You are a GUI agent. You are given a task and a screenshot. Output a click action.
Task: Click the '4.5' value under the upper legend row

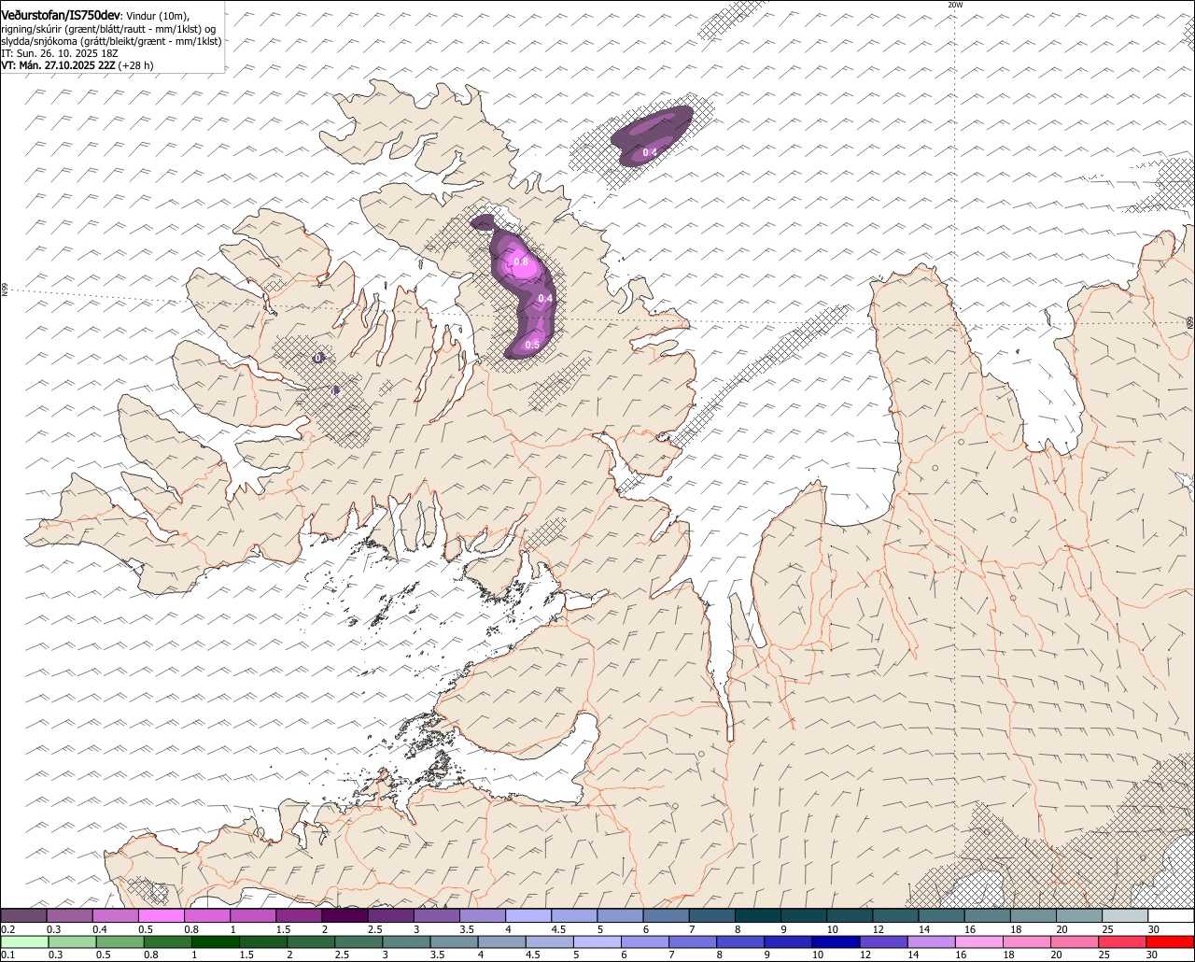558,929
